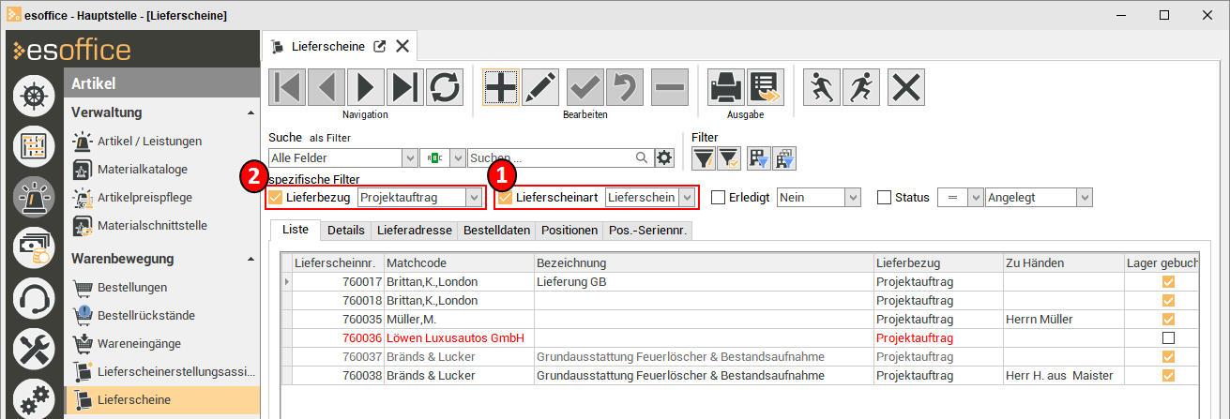Click the X icon in the toolbar
The image size is (1230, 419).
[906, 87]
